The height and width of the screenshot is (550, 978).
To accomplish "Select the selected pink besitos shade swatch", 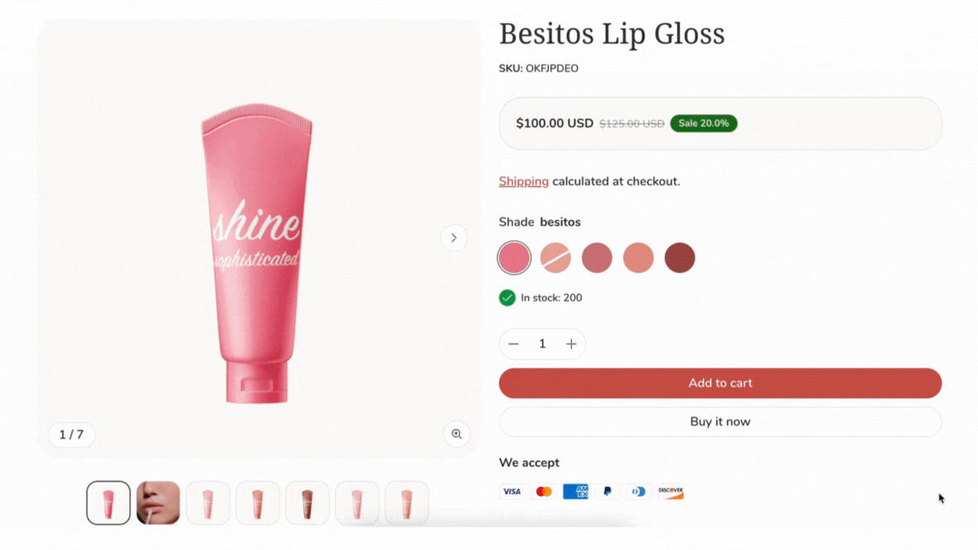I will click(514, 258).
